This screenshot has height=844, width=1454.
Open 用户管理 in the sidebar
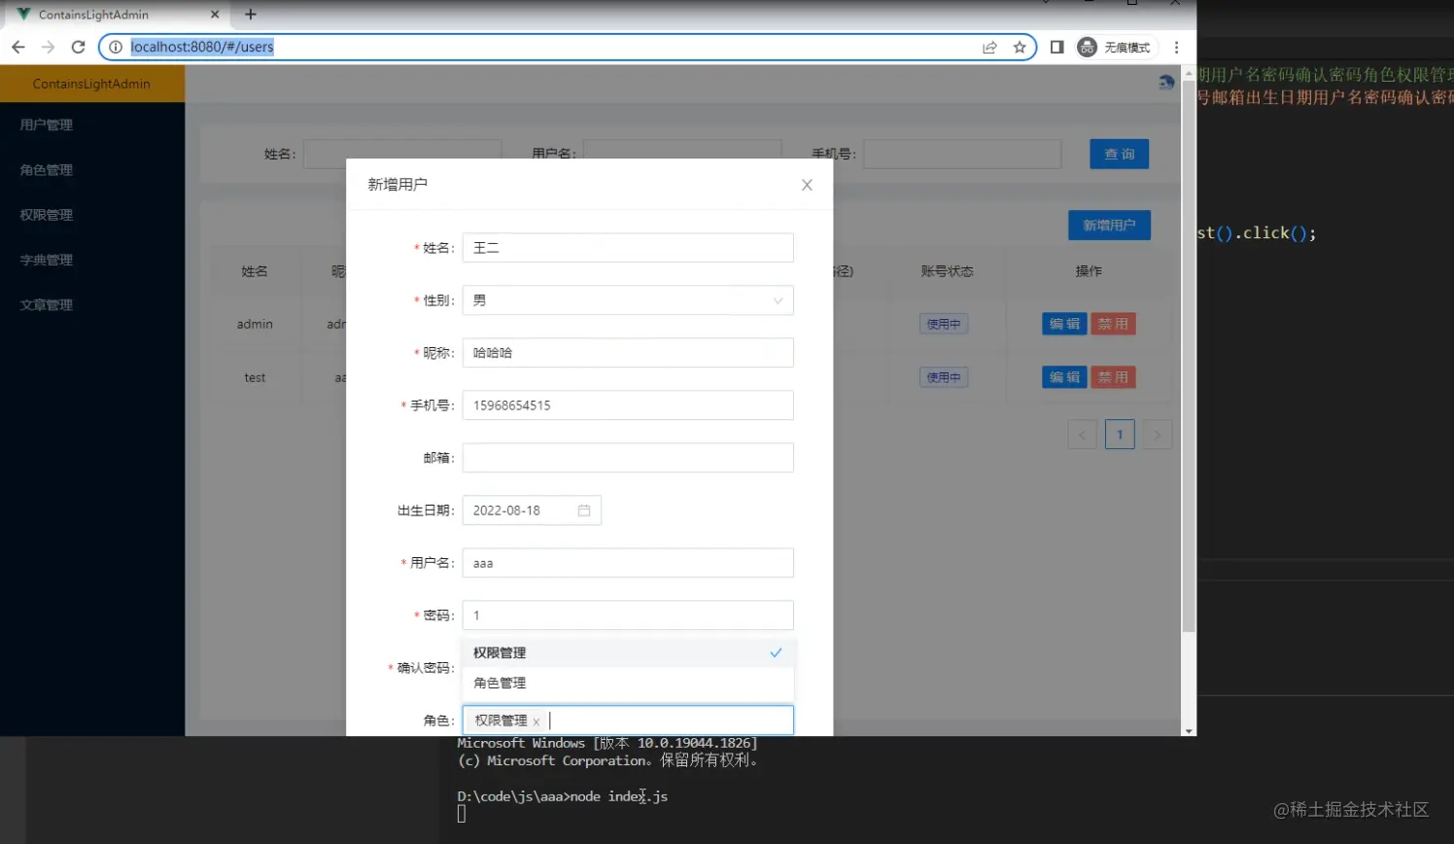[47, 124]
